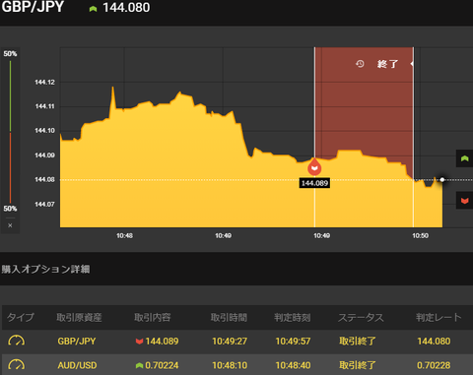Click the 取引原資産 column header

point(79,317)
